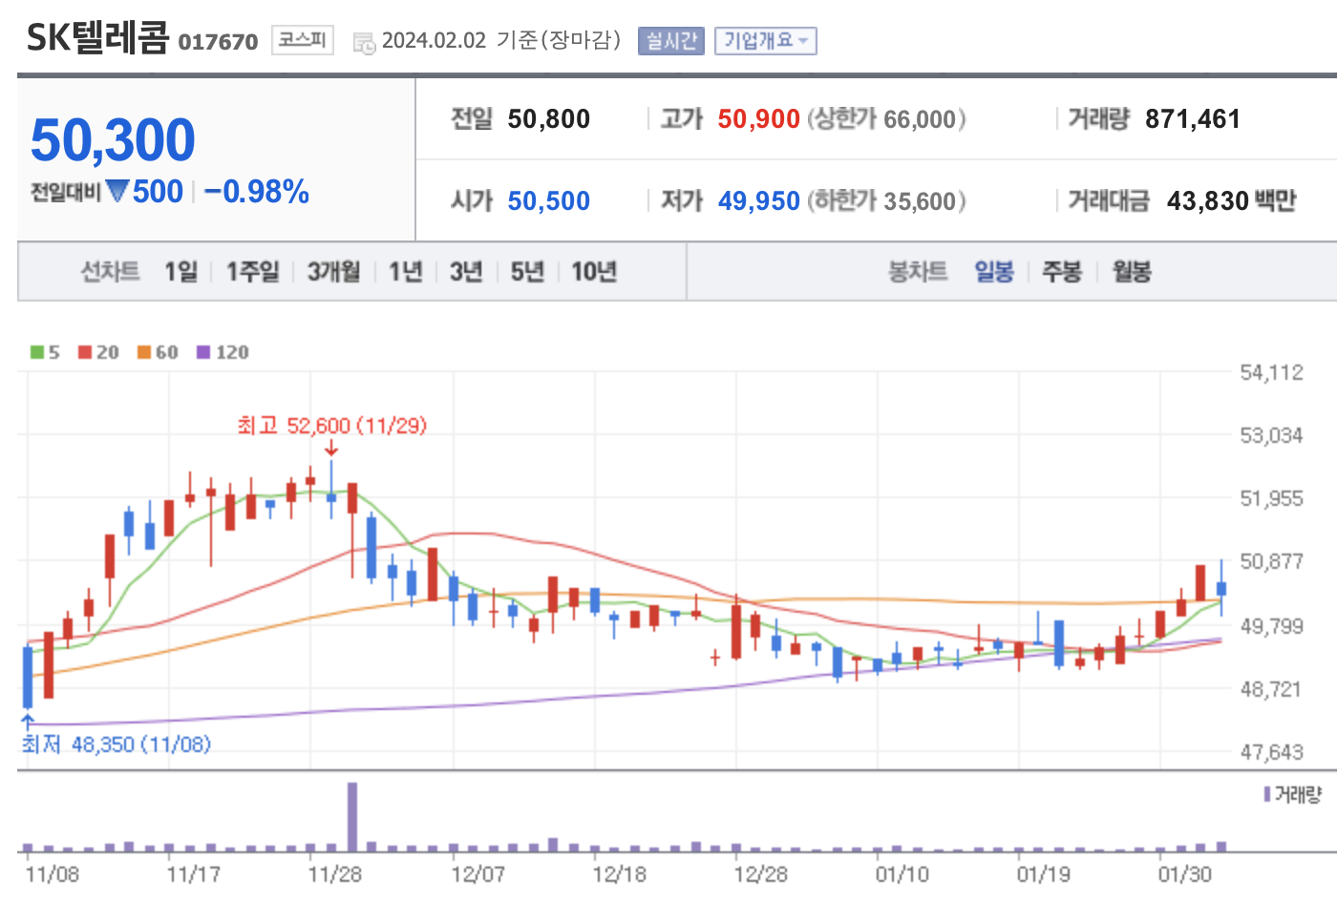Select the 1주일 line chart tab
Image resolution: width=1337 pixels, height=899 pixels.
252,272
